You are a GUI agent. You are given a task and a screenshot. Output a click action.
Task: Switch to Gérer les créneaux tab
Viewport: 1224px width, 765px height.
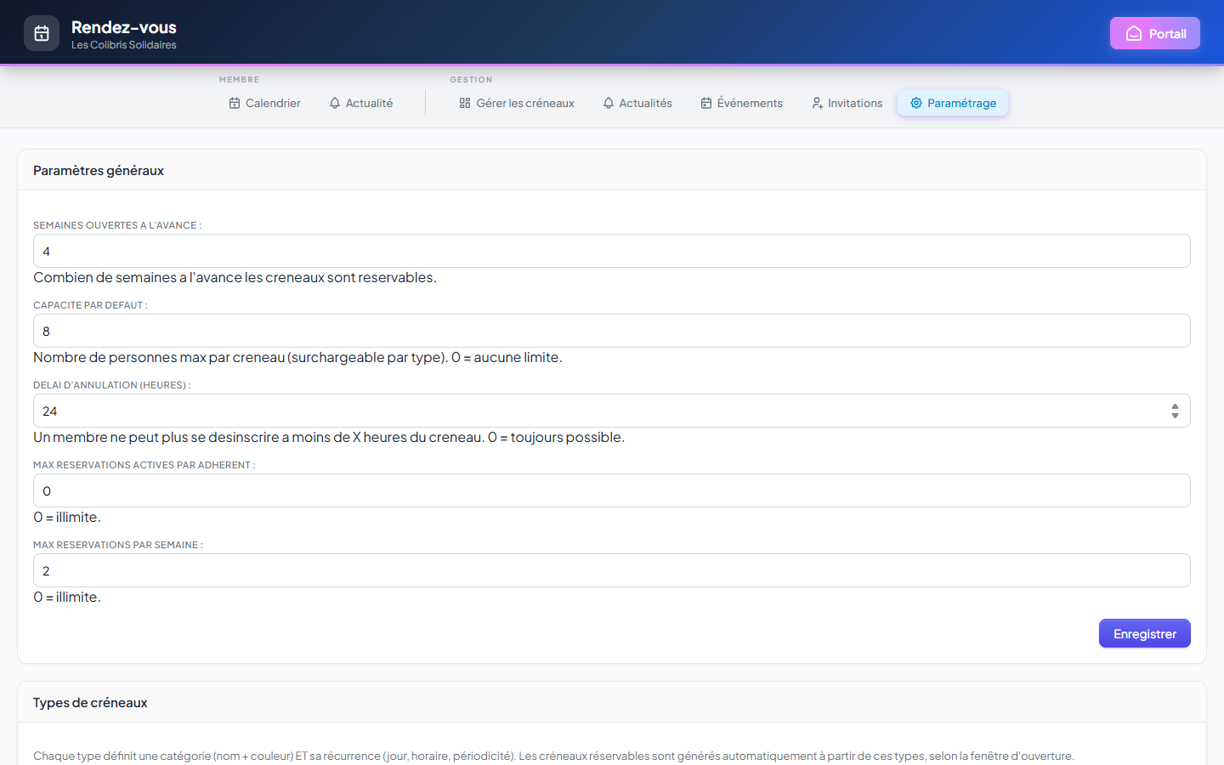pos(517,103)
